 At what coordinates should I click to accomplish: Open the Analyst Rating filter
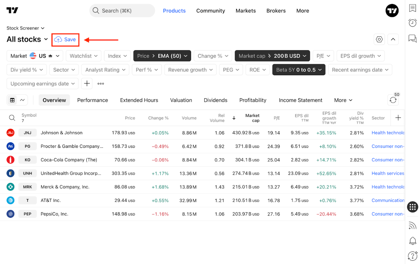[x=105, y=70]
